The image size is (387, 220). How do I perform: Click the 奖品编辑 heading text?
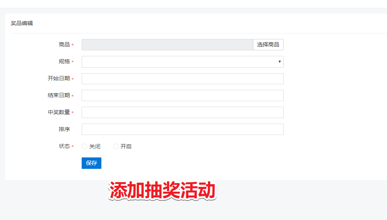click(x=22, y=23)
